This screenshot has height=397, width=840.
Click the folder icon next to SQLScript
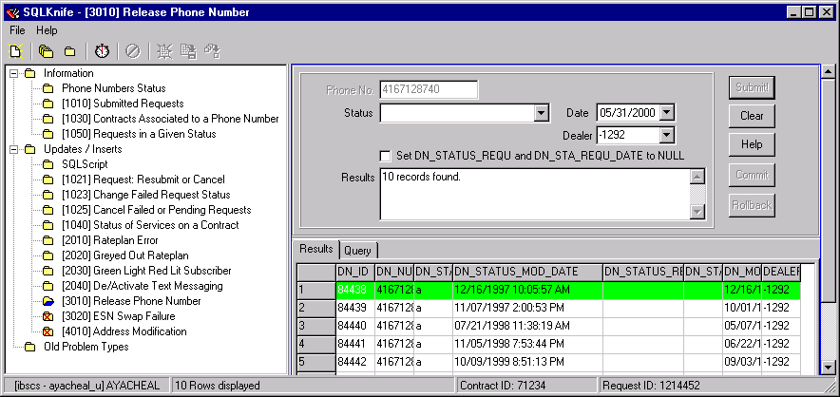pos(48,164)
